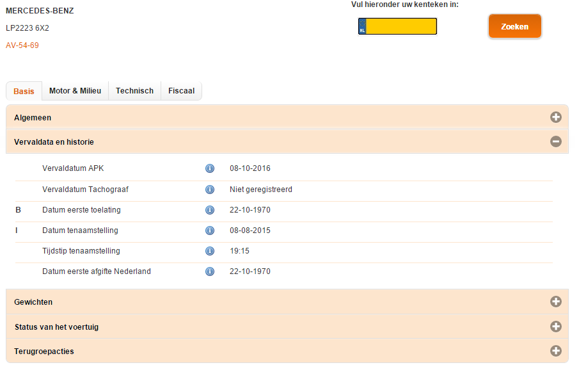The image size is (579, 372).
Task: Expand the Gewichten section plus icon
Action: 555,302
